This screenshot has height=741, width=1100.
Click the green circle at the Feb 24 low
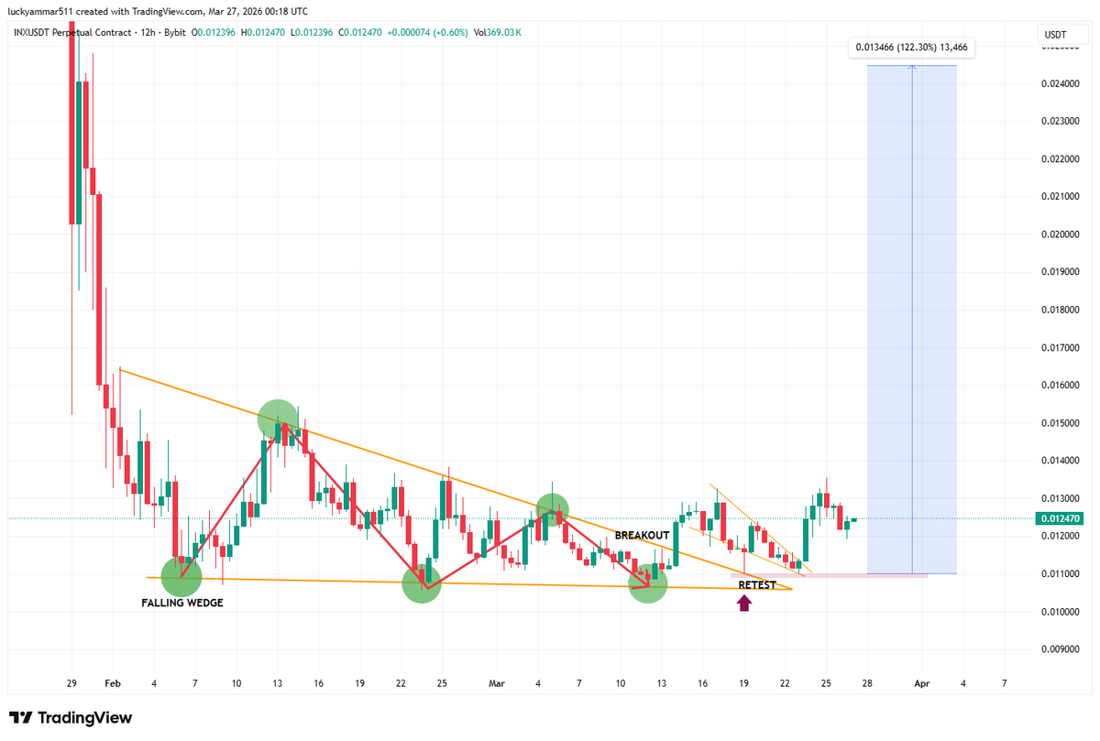pyautogui.click(x=423, y=583)
